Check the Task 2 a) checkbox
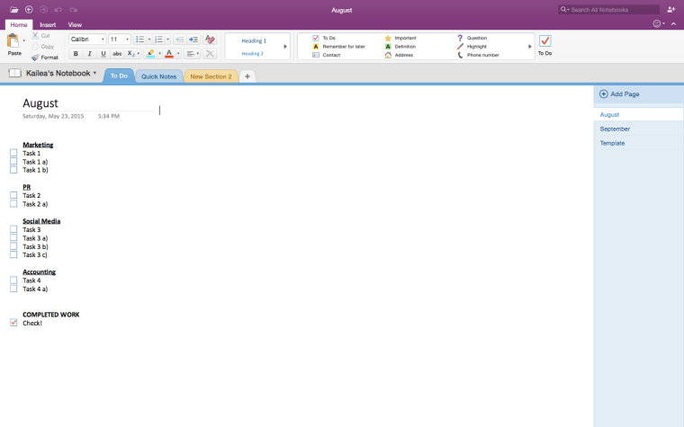The width and height of the screenshot is (684, 427). point(13,203)
